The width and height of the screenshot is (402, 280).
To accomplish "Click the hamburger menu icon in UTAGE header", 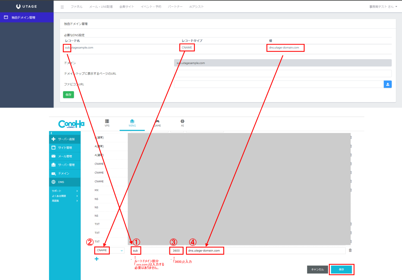I will (62, 7).
